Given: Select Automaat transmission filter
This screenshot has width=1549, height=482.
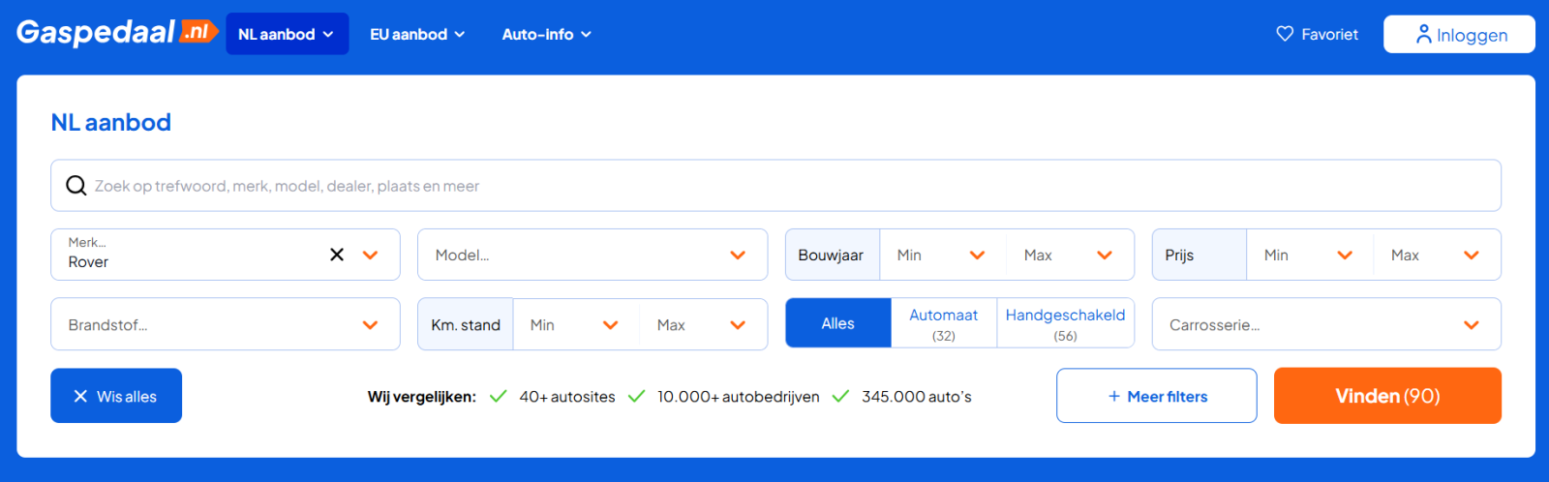Looking at the screenshot, I should click(944, 323).
